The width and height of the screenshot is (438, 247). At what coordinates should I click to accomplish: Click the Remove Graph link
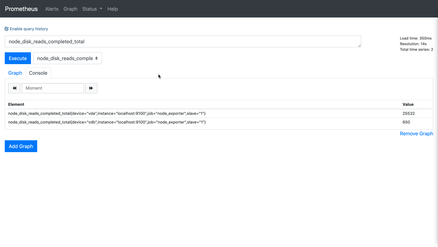tap(416, 133)
